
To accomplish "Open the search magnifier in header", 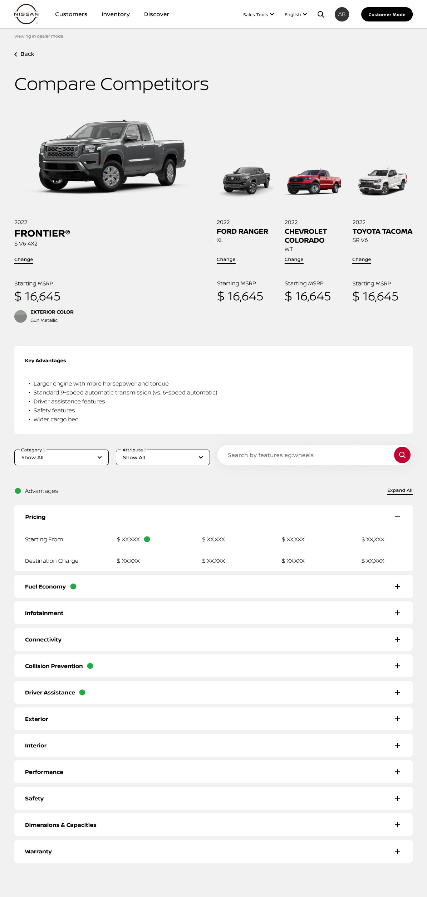I will coord(321,14).
